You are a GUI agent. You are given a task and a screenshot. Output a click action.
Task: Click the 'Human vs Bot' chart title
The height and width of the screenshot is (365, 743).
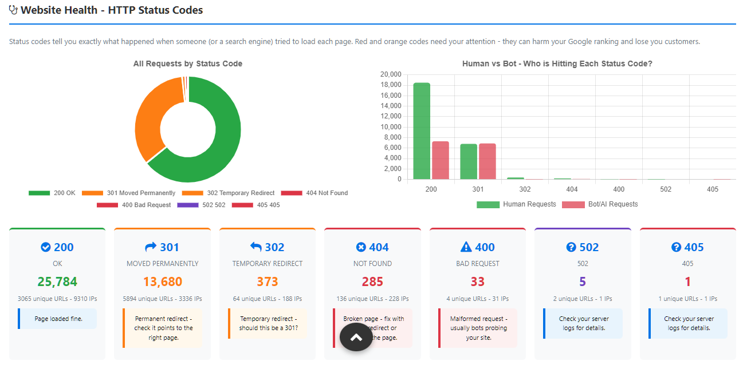point(557,64)
